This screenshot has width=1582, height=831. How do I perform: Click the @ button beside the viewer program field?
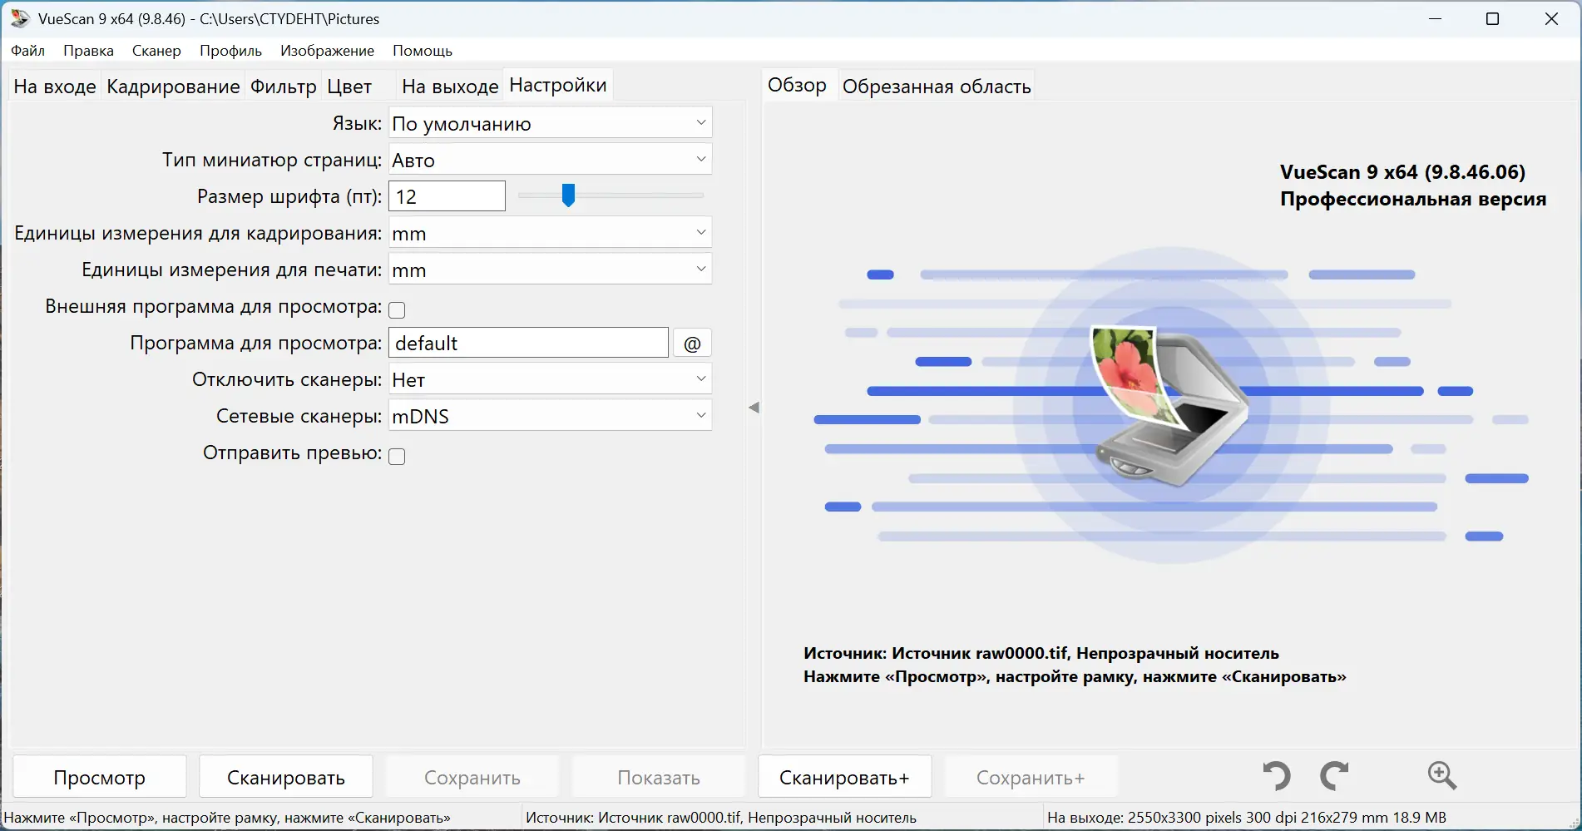coord(692,343)
